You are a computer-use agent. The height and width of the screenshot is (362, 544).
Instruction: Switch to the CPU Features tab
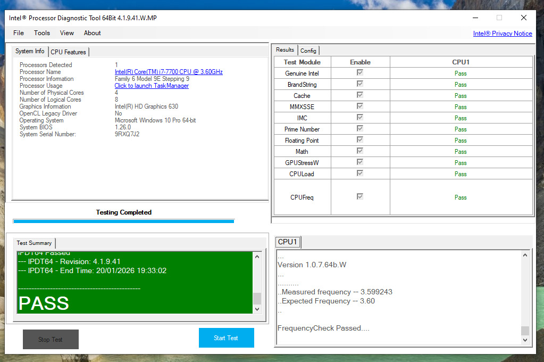pyautogui.click(x=69, y=52)
